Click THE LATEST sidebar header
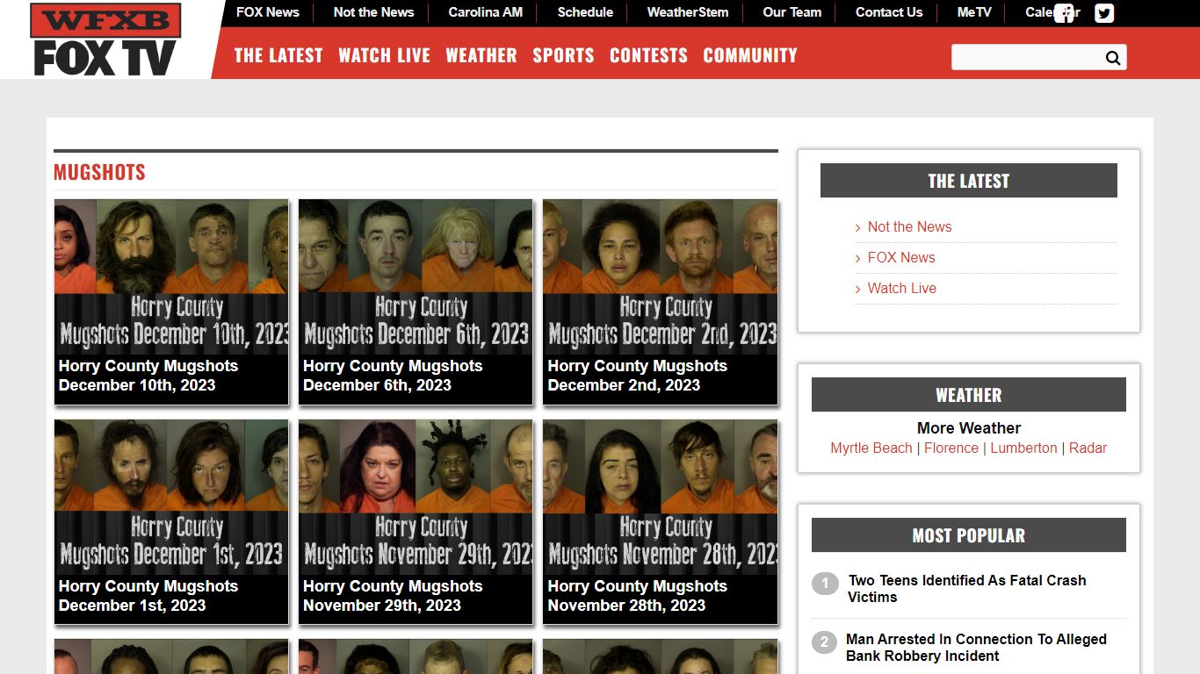This screenshot has height=674, width=1200. pyautogui.click(x=969, y=181)
